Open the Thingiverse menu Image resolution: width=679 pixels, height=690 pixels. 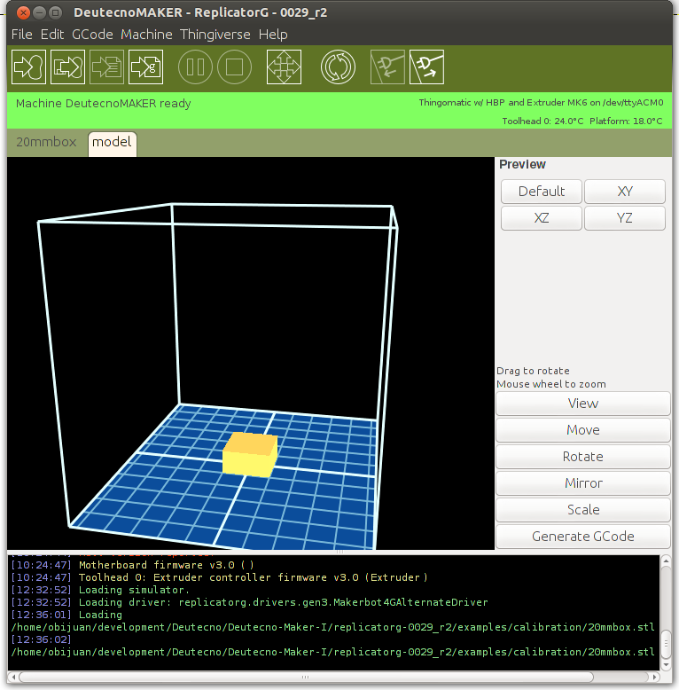[215, 35]
